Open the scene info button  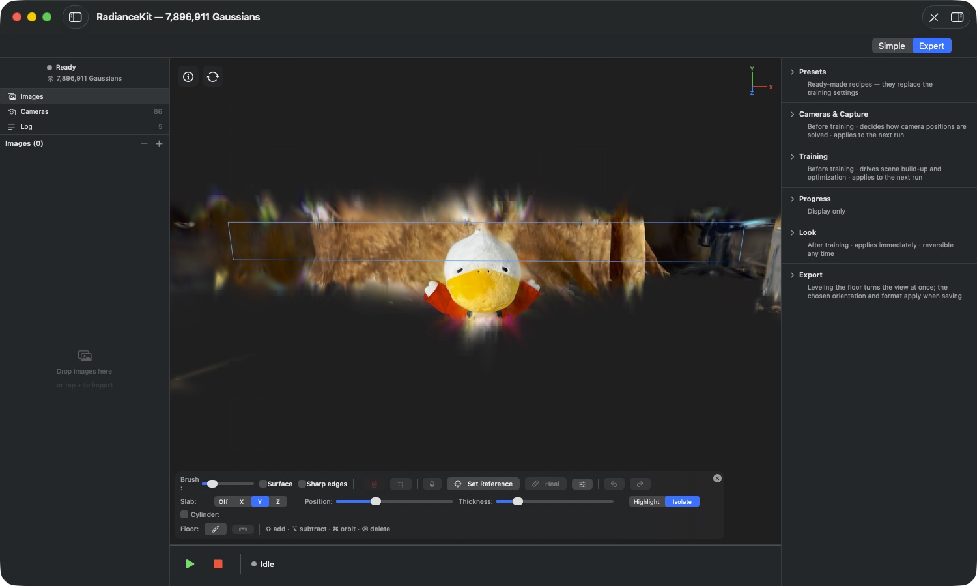click(188, 77)
